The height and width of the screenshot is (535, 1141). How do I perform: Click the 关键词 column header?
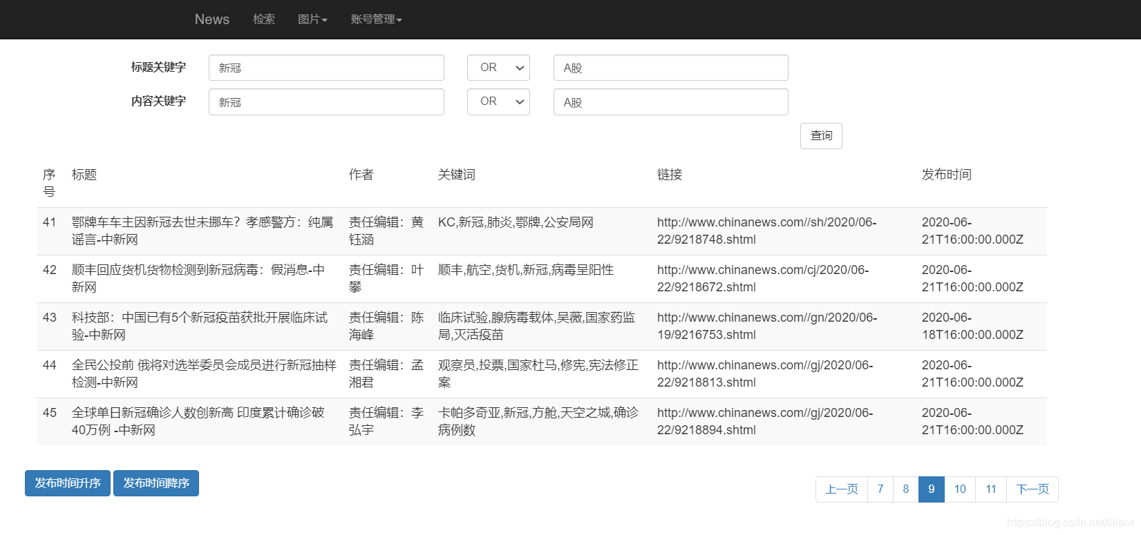(x=457, y=175)
